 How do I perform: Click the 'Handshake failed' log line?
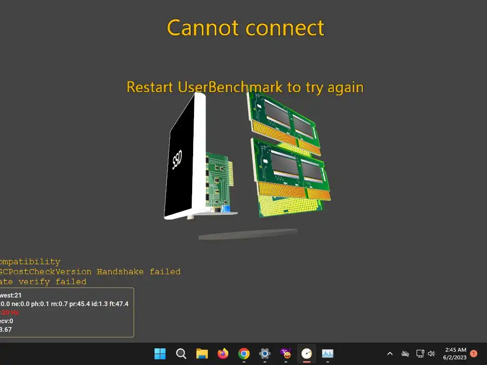90,271
